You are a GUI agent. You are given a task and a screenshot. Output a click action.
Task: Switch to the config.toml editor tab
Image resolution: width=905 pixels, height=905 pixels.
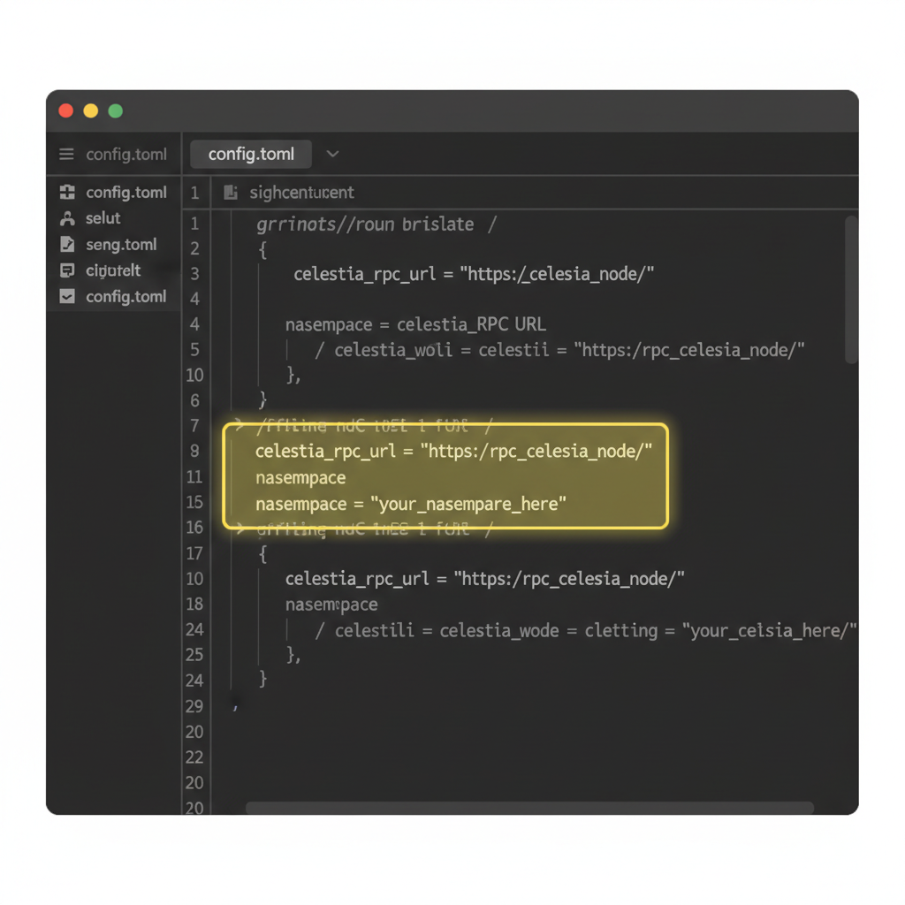click(x=250, y=154)
